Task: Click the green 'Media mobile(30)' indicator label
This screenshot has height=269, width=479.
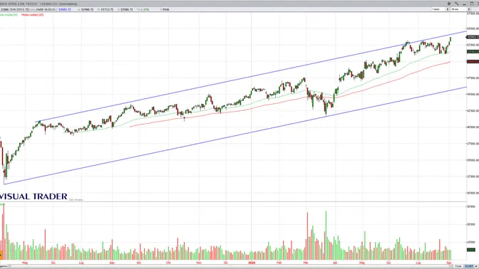Action: pos(9,15)
